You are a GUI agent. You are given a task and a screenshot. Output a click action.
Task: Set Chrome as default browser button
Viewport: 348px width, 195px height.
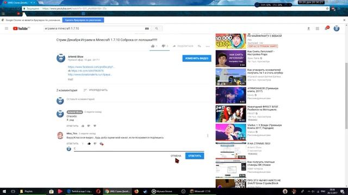[83, 20]
